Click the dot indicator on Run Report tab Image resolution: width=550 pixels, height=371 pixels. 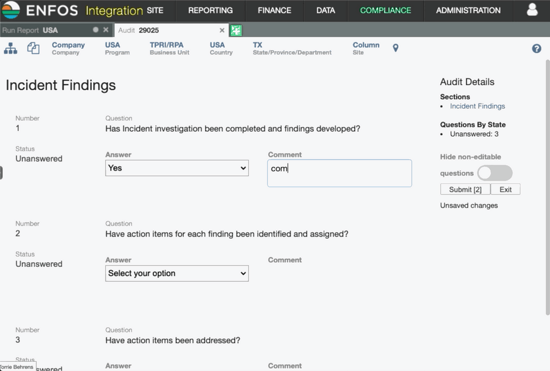[x=96, y=30]
